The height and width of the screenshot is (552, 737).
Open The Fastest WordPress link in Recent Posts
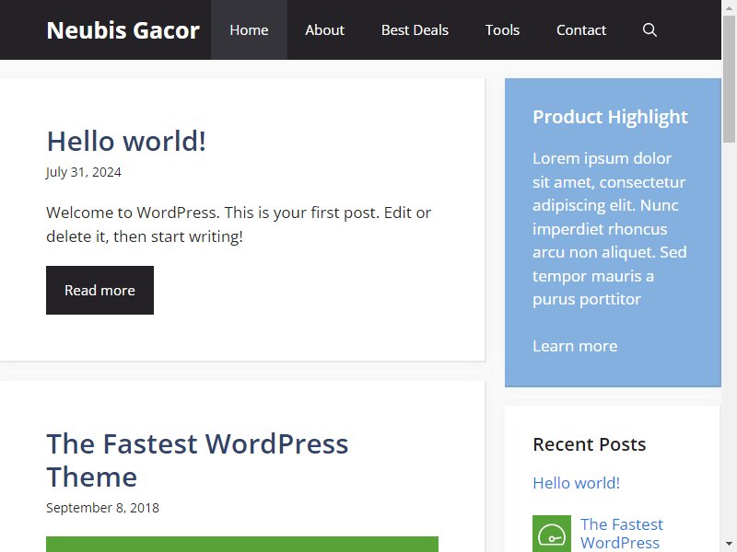coord(621,534)
